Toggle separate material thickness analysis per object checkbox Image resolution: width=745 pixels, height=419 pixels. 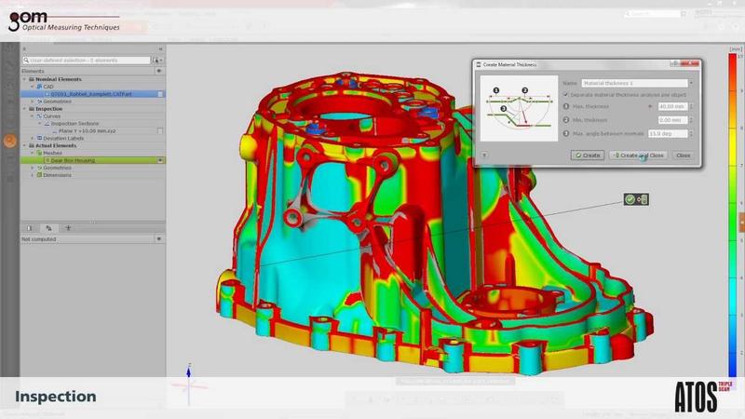pos(567,95)
